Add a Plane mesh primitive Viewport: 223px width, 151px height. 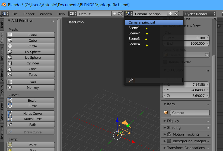coord(31,35)
